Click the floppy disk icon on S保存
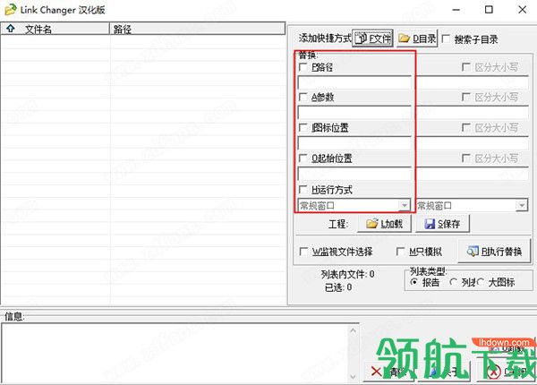Image resolution: width=537 pixels, height=385 pixels. pos(430,224)
